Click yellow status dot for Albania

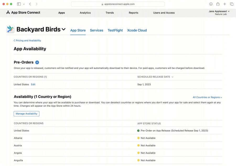click(x=138, y=138)
